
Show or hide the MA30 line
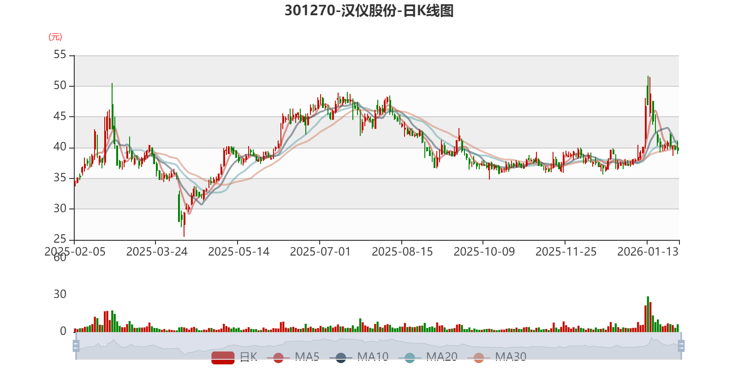pyautogui.click(x=497, y=357)
